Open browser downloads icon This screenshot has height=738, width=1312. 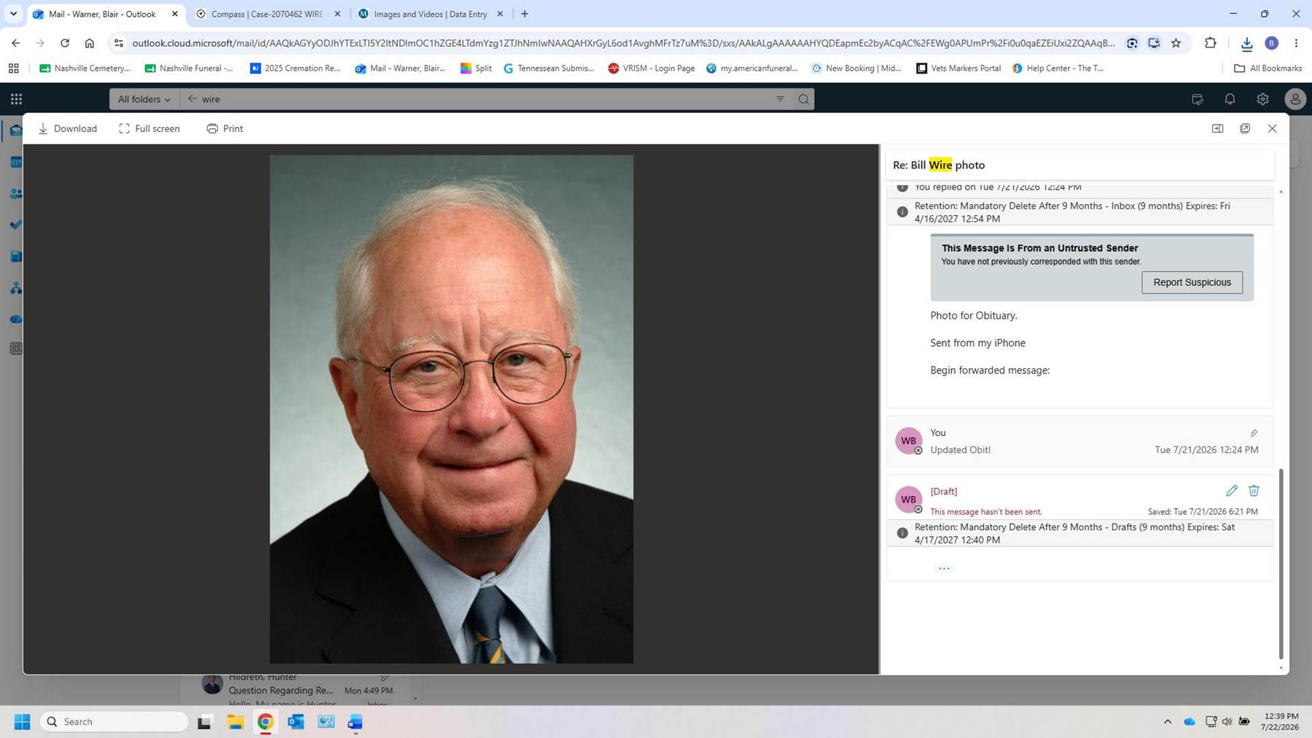pos(1246,43)
